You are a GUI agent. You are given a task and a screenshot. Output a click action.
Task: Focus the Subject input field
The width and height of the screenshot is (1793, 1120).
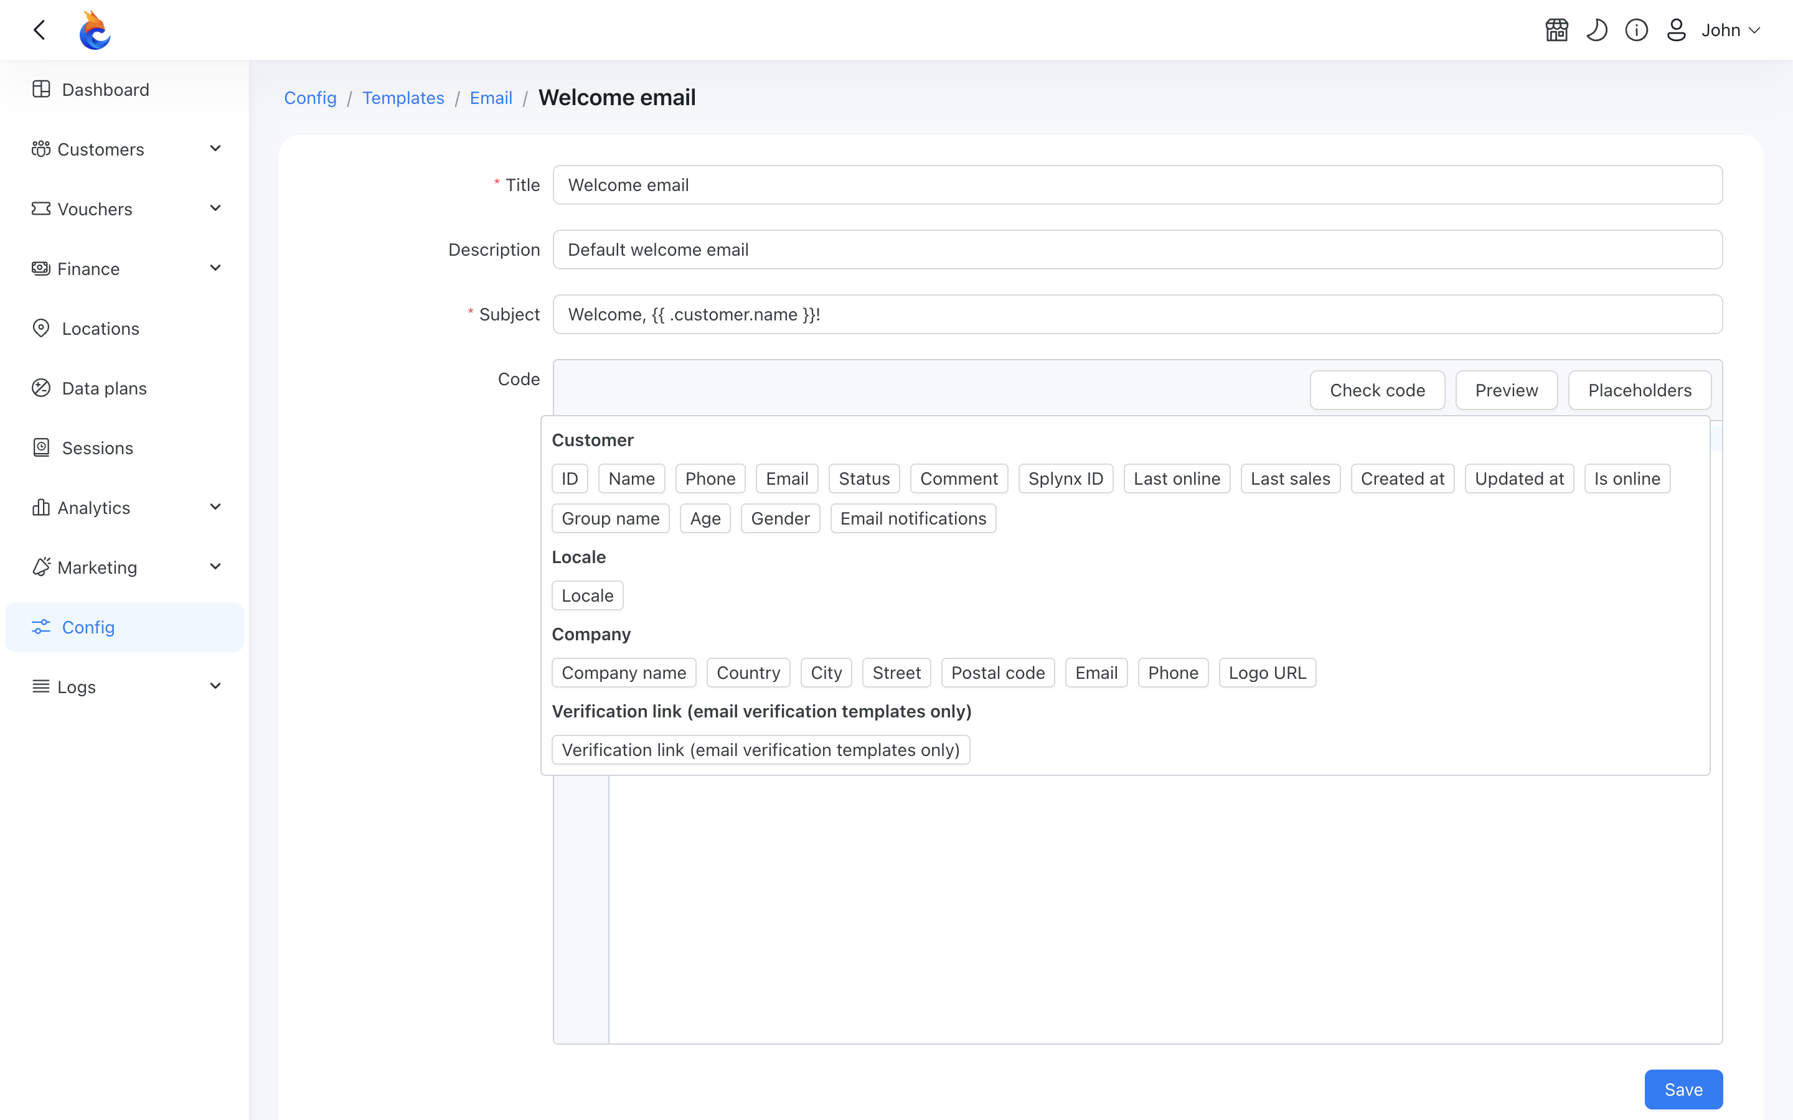coord(1137,315)
